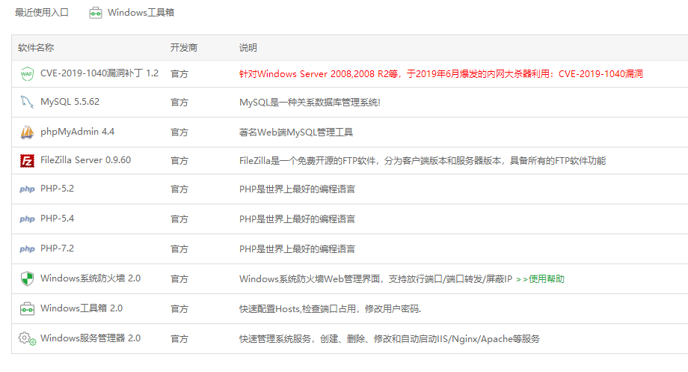The image size is (688, 372).
Task: Click 官方 in the PHP-5.4 row
Action: click(x=179, y=219)
